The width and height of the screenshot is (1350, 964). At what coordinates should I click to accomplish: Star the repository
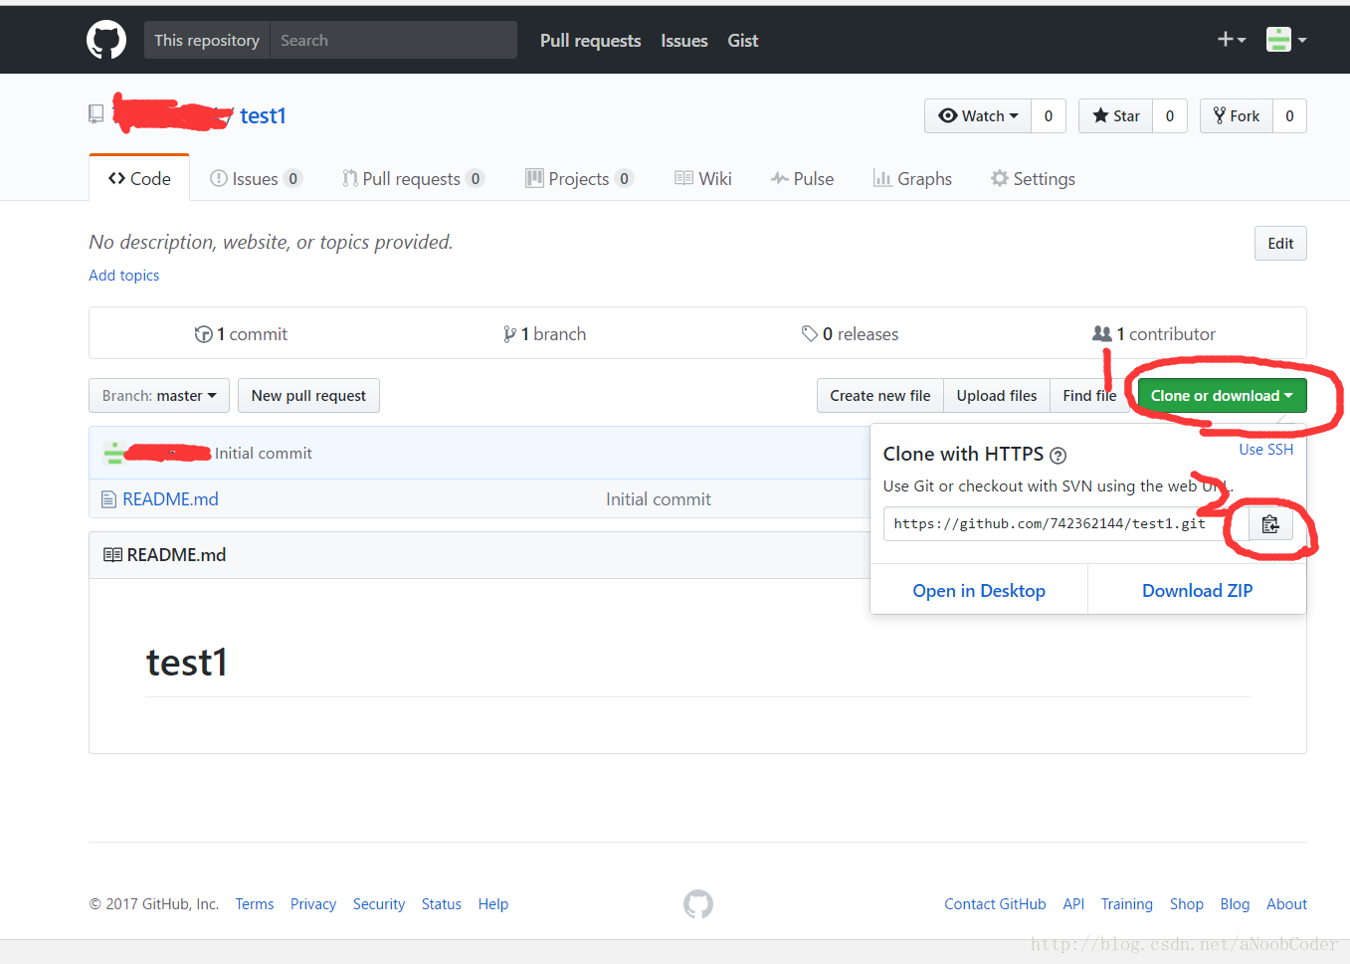click(x=1116, y=116)
